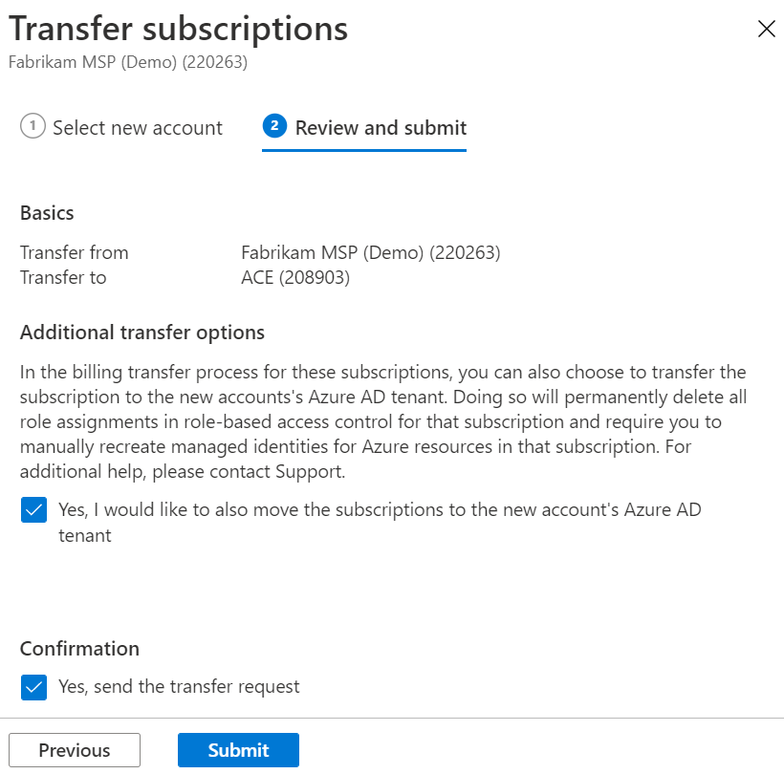Image resolution: width=784 pixels, height=774 pixels.
Task: Click the Confirmation section heading
Action: tap(79, 649)
